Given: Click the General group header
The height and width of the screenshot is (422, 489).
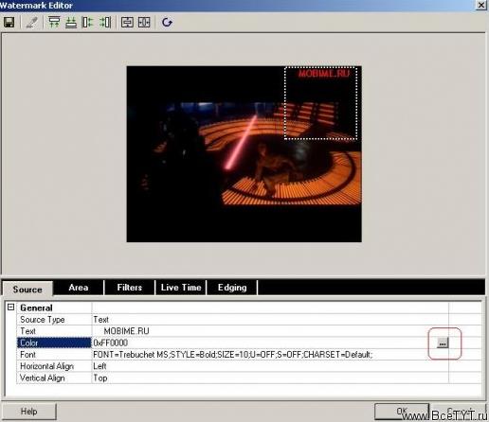Looking at the screenshot, I should point(36,308).
